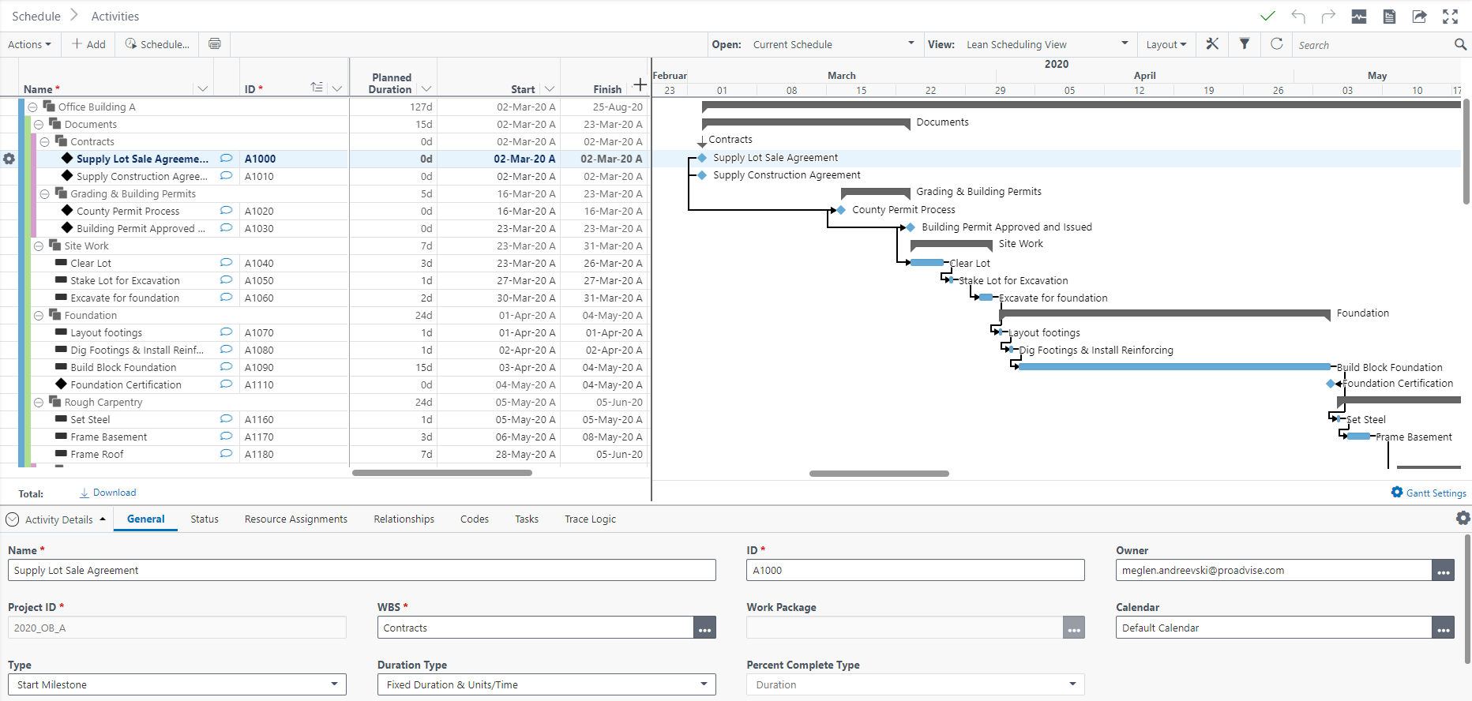Open comment bubble for Build Block Foundation
The image size is (1472, 701).
click(226, 367)
